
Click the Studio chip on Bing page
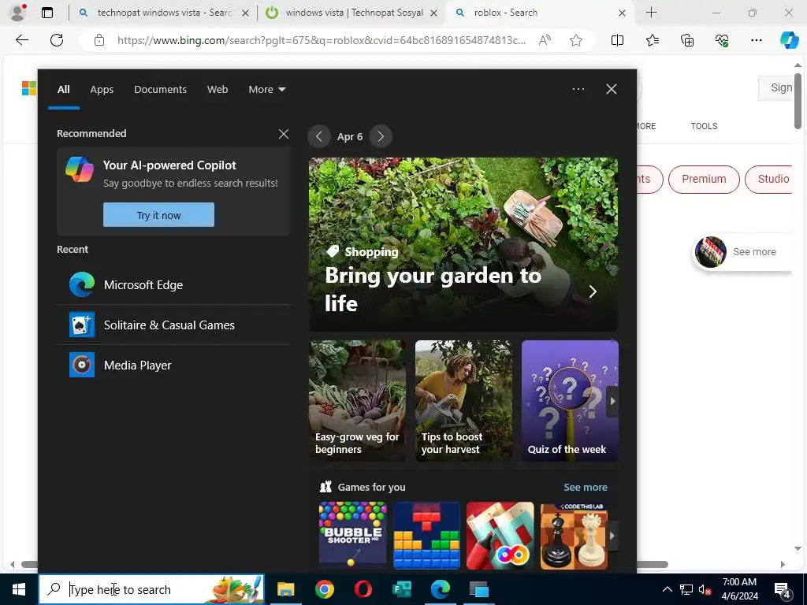tap(770, 179)
